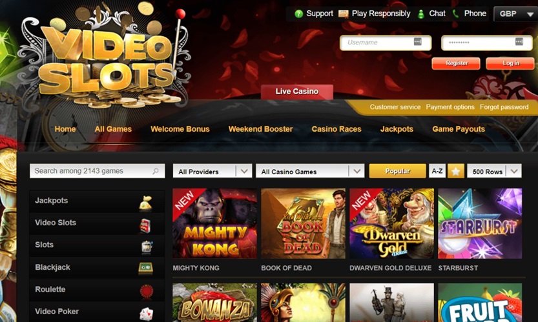The height and width of the screenshot is (322, 538).
Task: Open the GBP currency dropdown
Action: 515,14
